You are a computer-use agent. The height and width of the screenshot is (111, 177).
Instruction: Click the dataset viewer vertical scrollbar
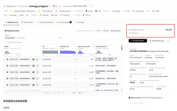(122, 48)
